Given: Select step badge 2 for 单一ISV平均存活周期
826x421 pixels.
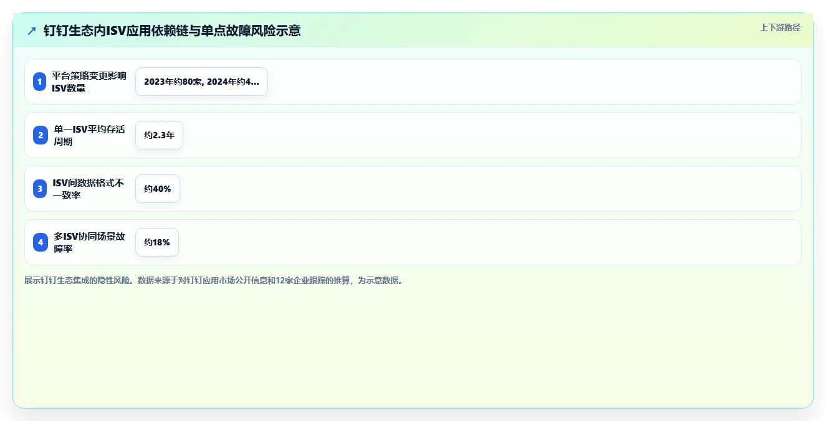Looking at the screenshot, I should tap(40, 135).
